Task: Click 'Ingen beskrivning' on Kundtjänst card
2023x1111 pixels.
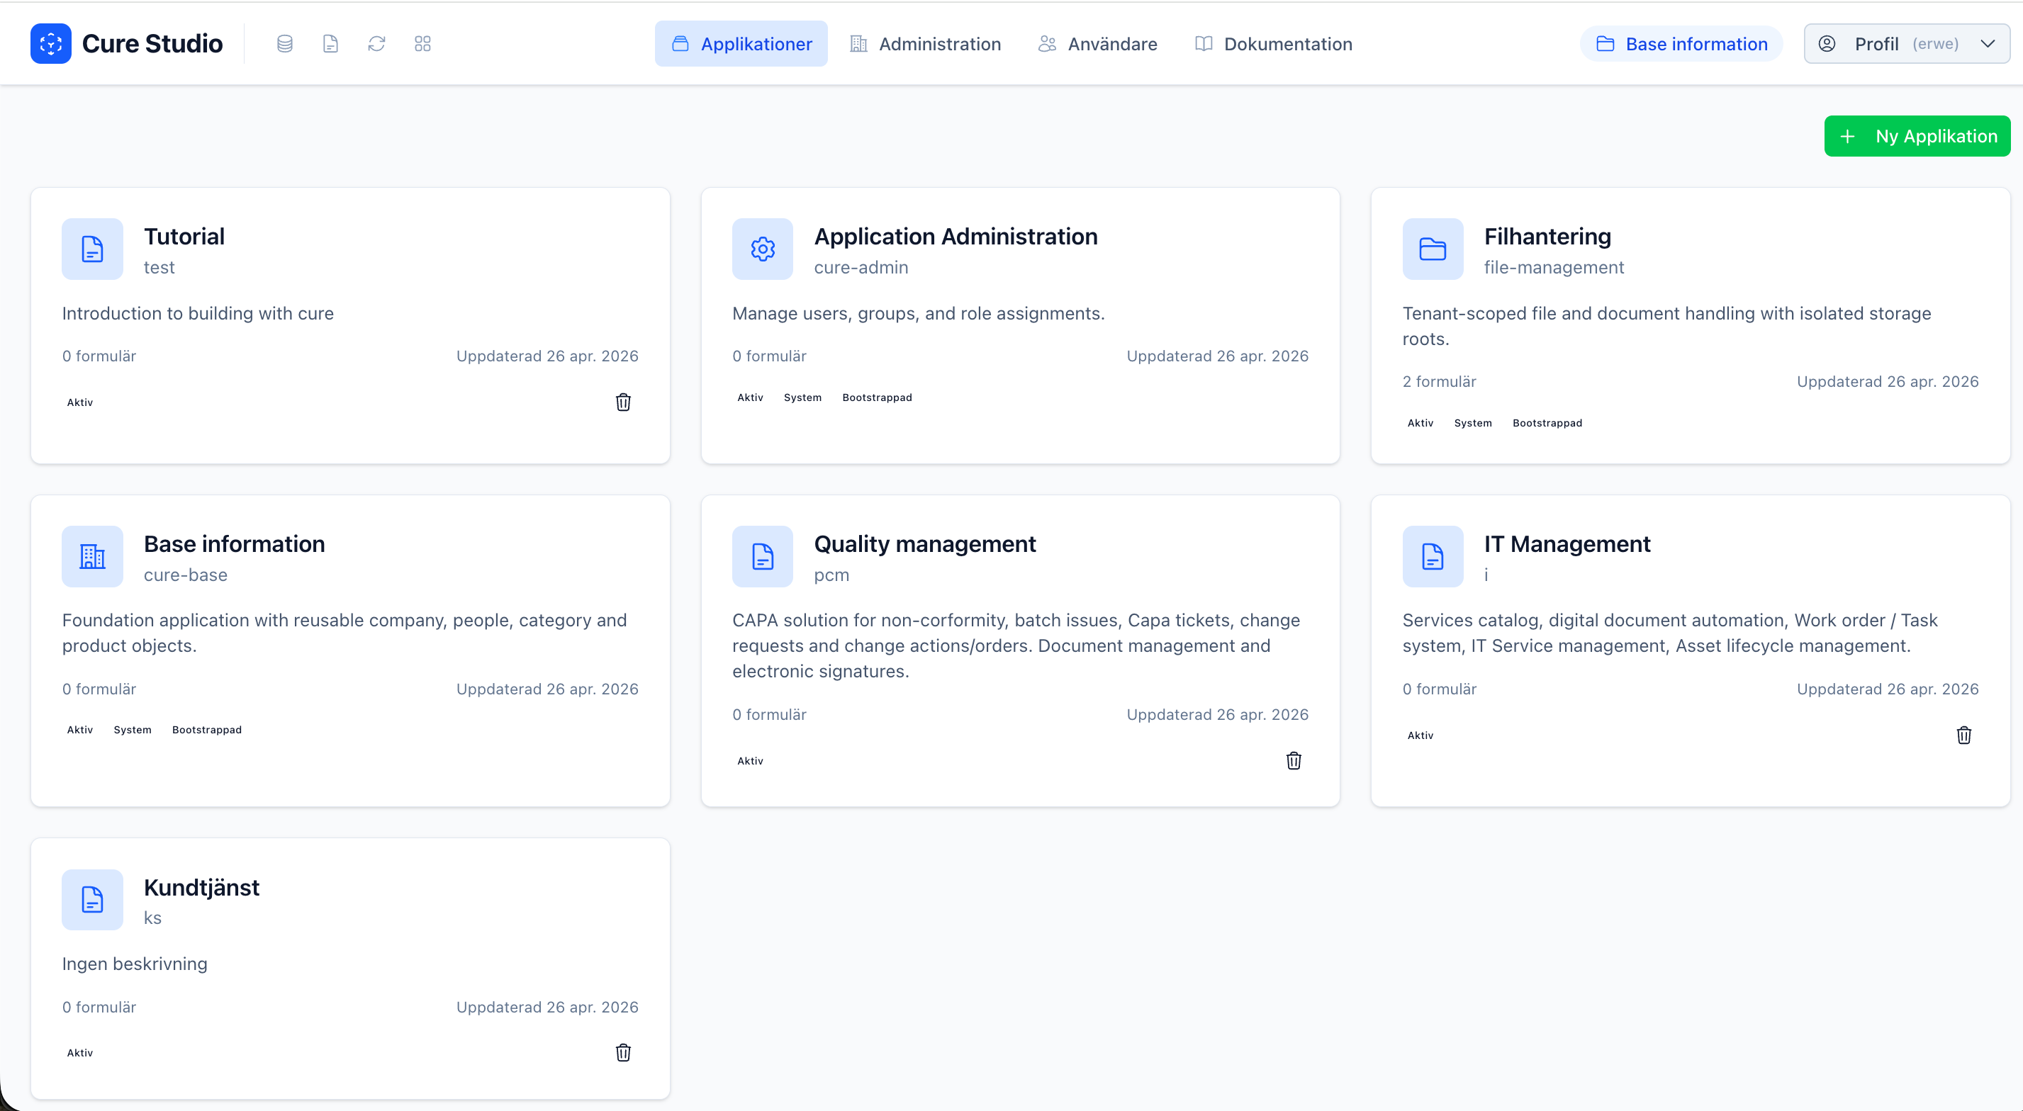Action: (135, 964)
